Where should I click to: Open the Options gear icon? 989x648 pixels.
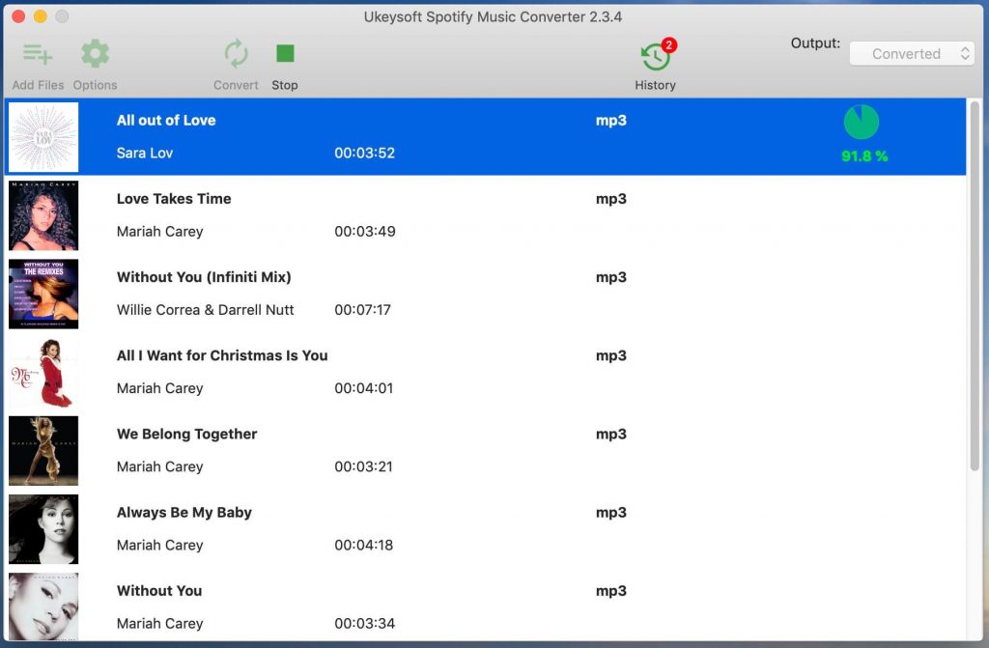(94, 55)
